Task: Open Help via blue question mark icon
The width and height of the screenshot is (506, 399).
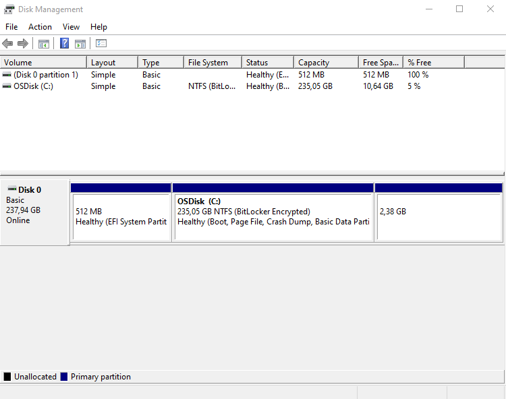Action: click(x=65, y=43)
